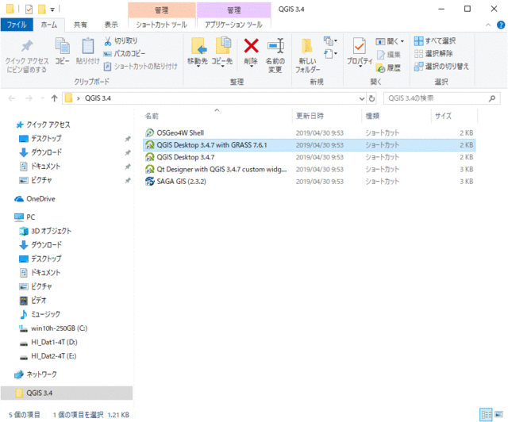Click QGIS 3.4 in address breadcrumb
The image size is (508, 422).
pyautogui.click(x=98, y=98)
